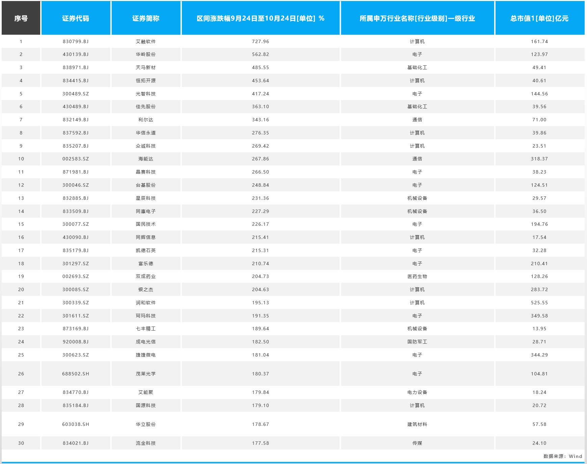Select the name cell 茂莱光学
Viewport: 587px width, 464px height.
point(146,374)
